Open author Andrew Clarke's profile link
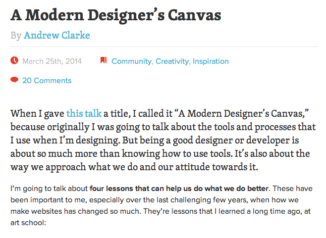This screenshot has height=238, width=326. pos(57,35)
